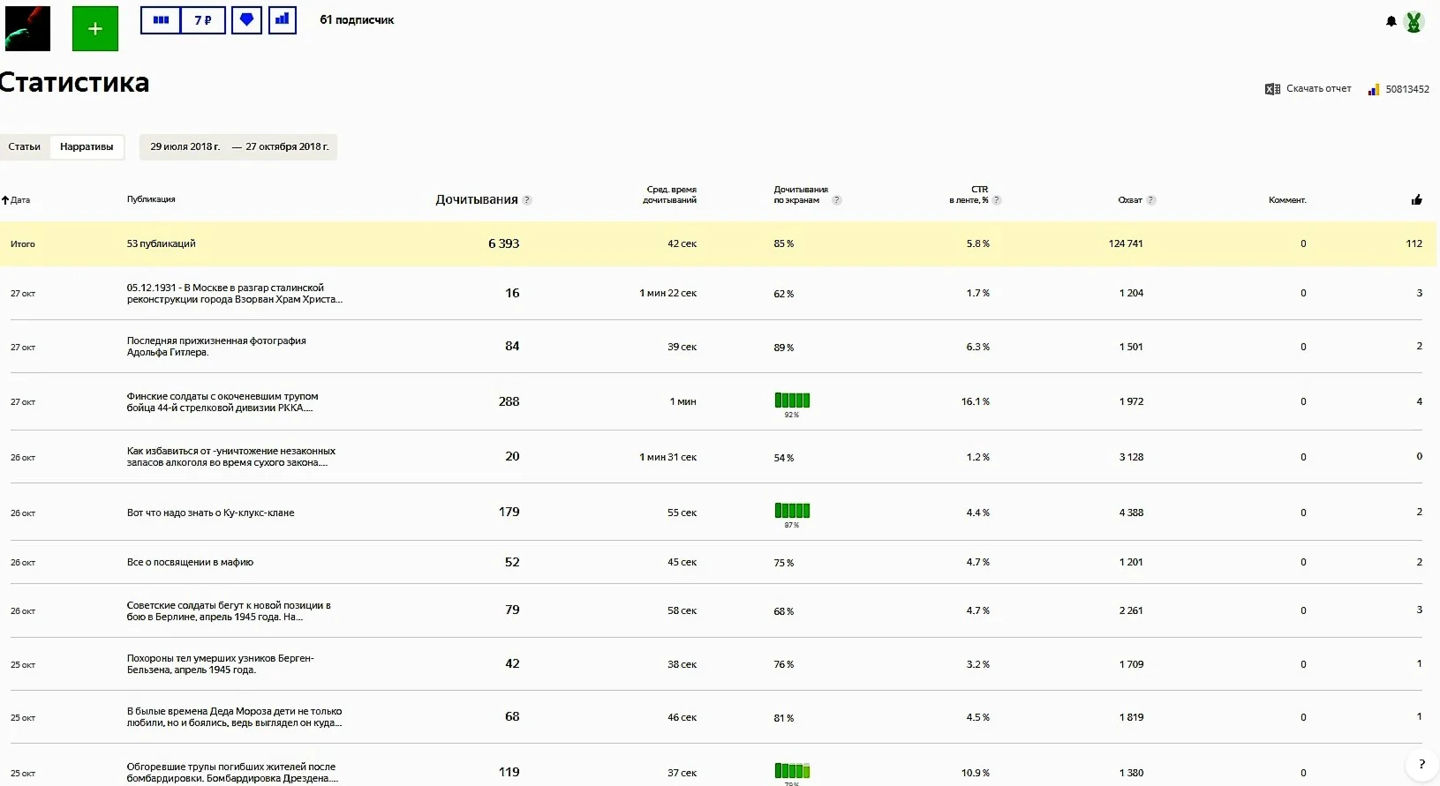This screenshot has width=1440, height=786.
Task: Show help tooltip for Дочитывания column
Action: coord(527,200)
